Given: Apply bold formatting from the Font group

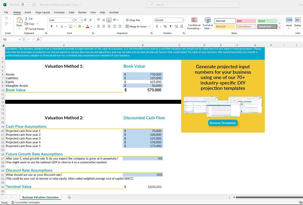Looking at the screenshot, I should pos(51,26).
